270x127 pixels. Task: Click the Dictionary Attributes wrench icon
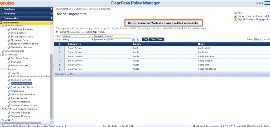tap(9, 87)
